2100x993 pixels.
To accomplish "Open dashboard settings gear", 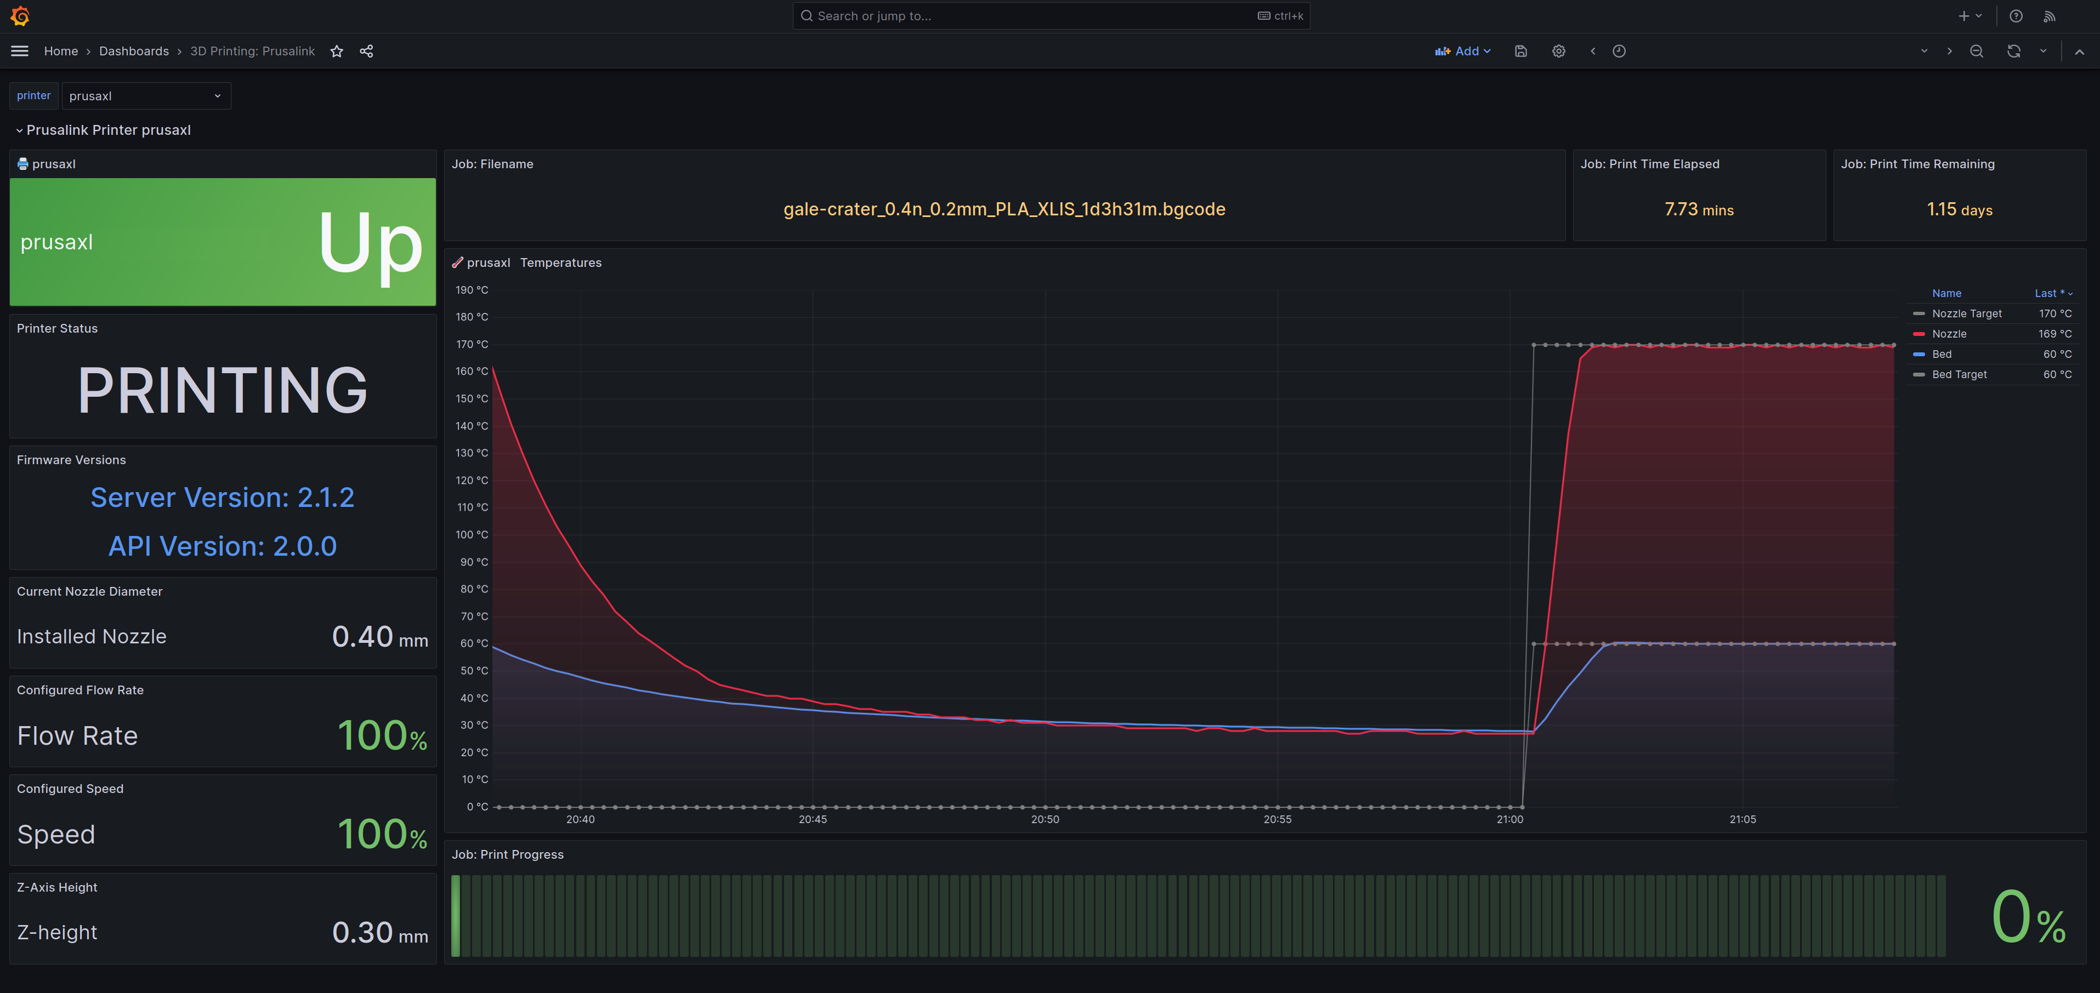I will pyautogui.click(x=1558, y=52).
